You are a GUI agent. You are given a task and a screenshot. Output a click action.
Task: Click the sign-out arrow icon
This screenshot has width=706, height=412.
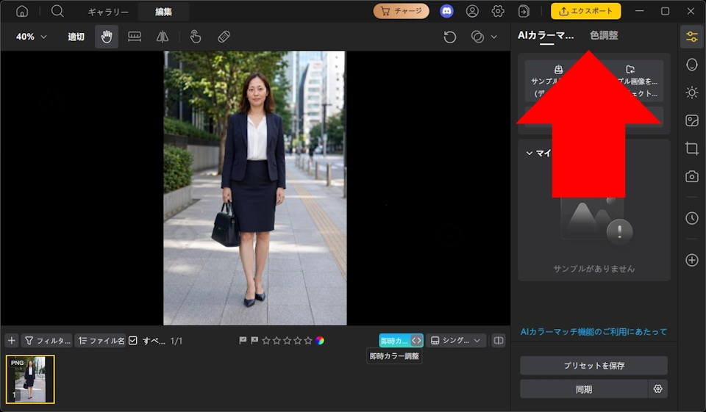pyautogui.click(x=524, y=11)
